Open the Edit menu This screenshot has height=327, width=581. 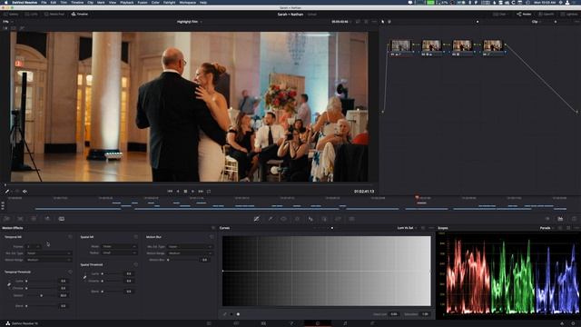click(x=54, y=2)
